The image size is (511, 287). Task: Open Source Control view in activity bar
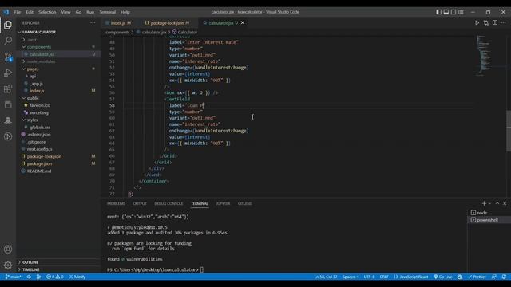click(x=8, y=57)
